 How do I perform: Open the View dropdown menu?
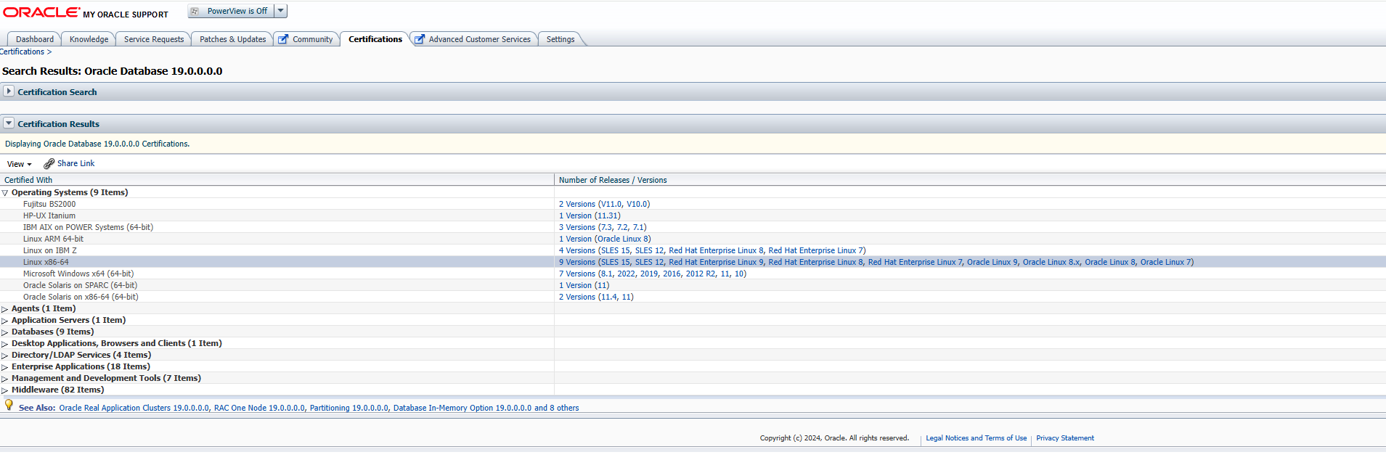pyautogui.click(x=20, y=164)
